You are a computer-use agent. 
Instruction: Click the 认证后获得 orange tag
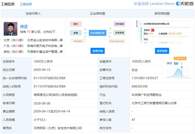pos(180,58)
